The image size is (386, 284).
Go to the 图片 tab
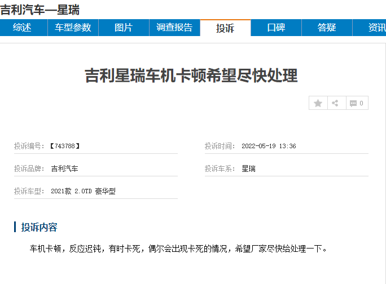point(124,28)
